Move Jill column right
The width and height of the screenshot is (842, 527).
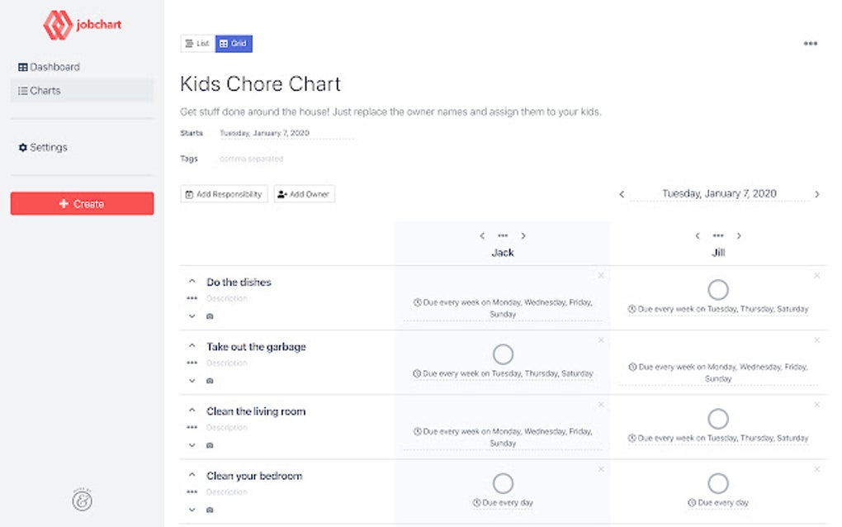[x=739, y=236]
